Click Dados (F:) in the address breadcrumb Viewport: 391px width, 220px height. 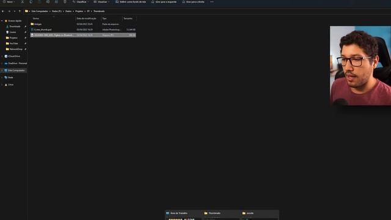point(57,11)
